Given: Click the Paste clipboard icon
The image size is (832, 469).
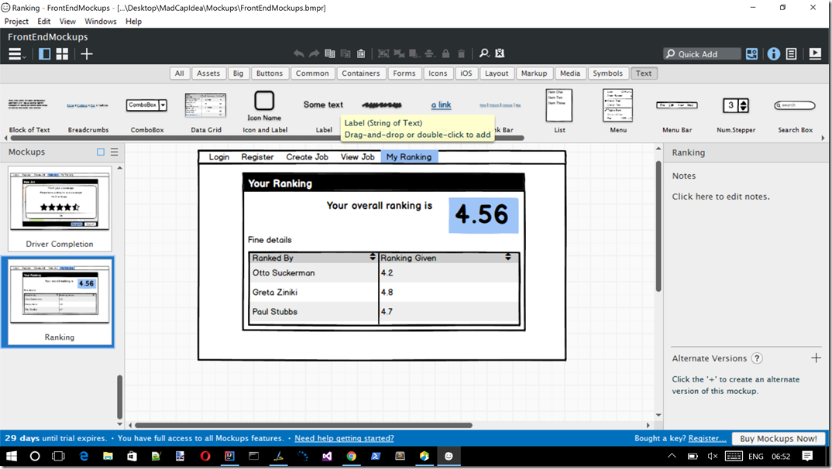Looking at the screenshot, I should click(x=361, y=53).
